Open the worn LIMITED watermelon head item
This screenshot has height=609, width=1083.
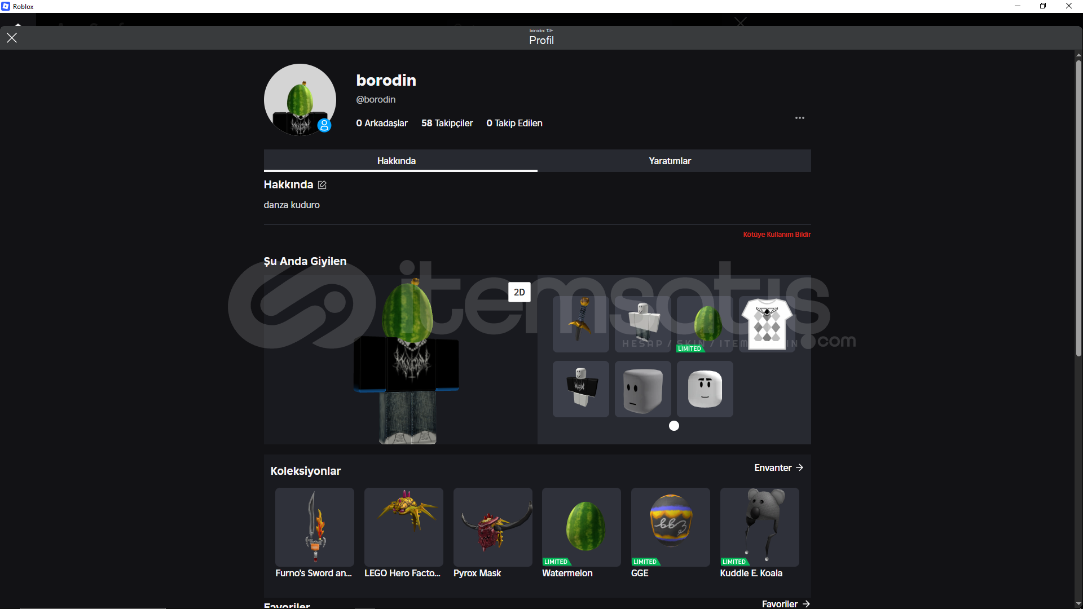(705, 324)
